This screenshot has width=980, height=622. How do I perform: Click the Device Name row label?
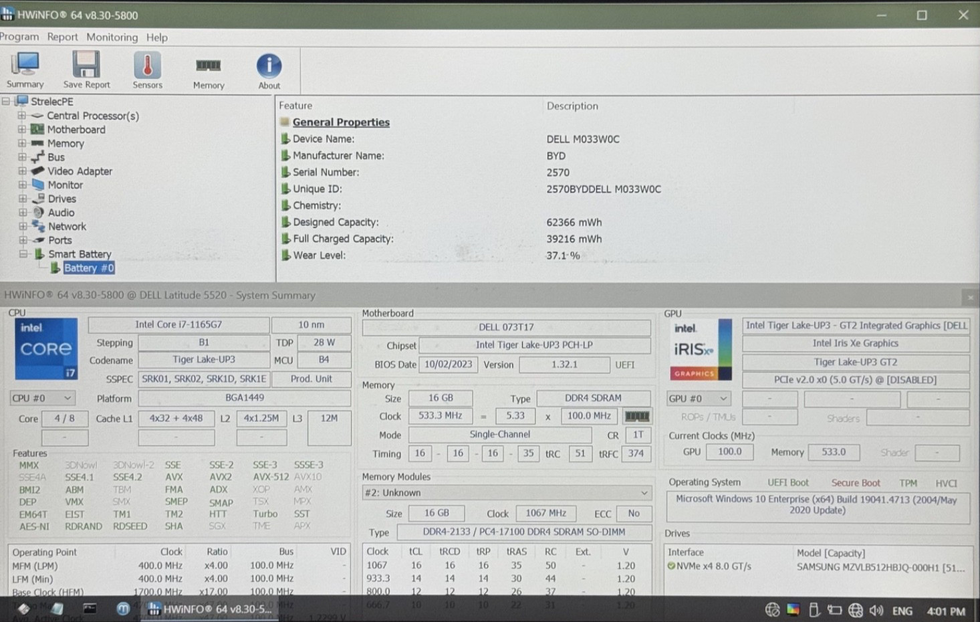(x=324, y=139)
